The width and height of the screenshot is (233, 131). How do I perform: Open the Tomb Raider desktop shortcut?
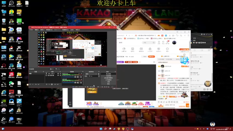[4, 76]
